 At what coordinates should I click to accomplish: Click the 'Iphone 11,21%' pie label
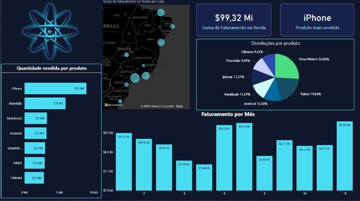233,77
